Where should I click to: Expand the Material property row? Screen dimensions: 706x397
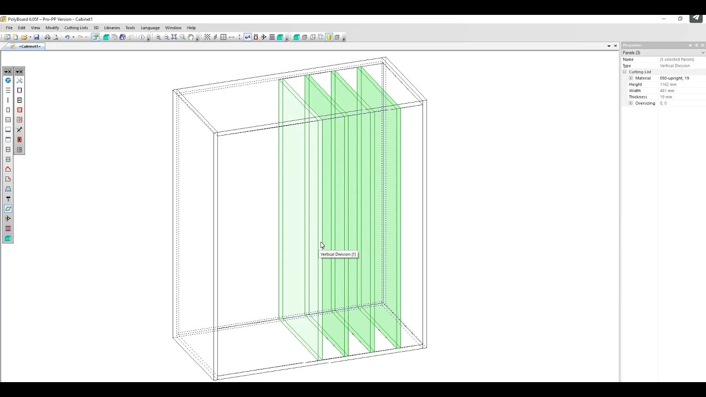click(x=630, y=78)
